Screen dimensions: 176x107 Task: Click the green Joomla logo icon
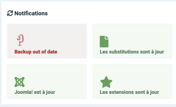point(20,82)
